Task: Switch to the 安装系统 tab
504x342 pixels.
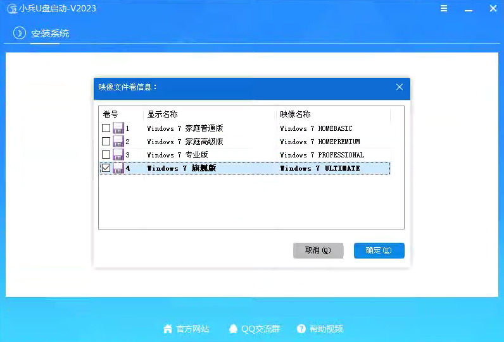Action: (x=50, y=34)
